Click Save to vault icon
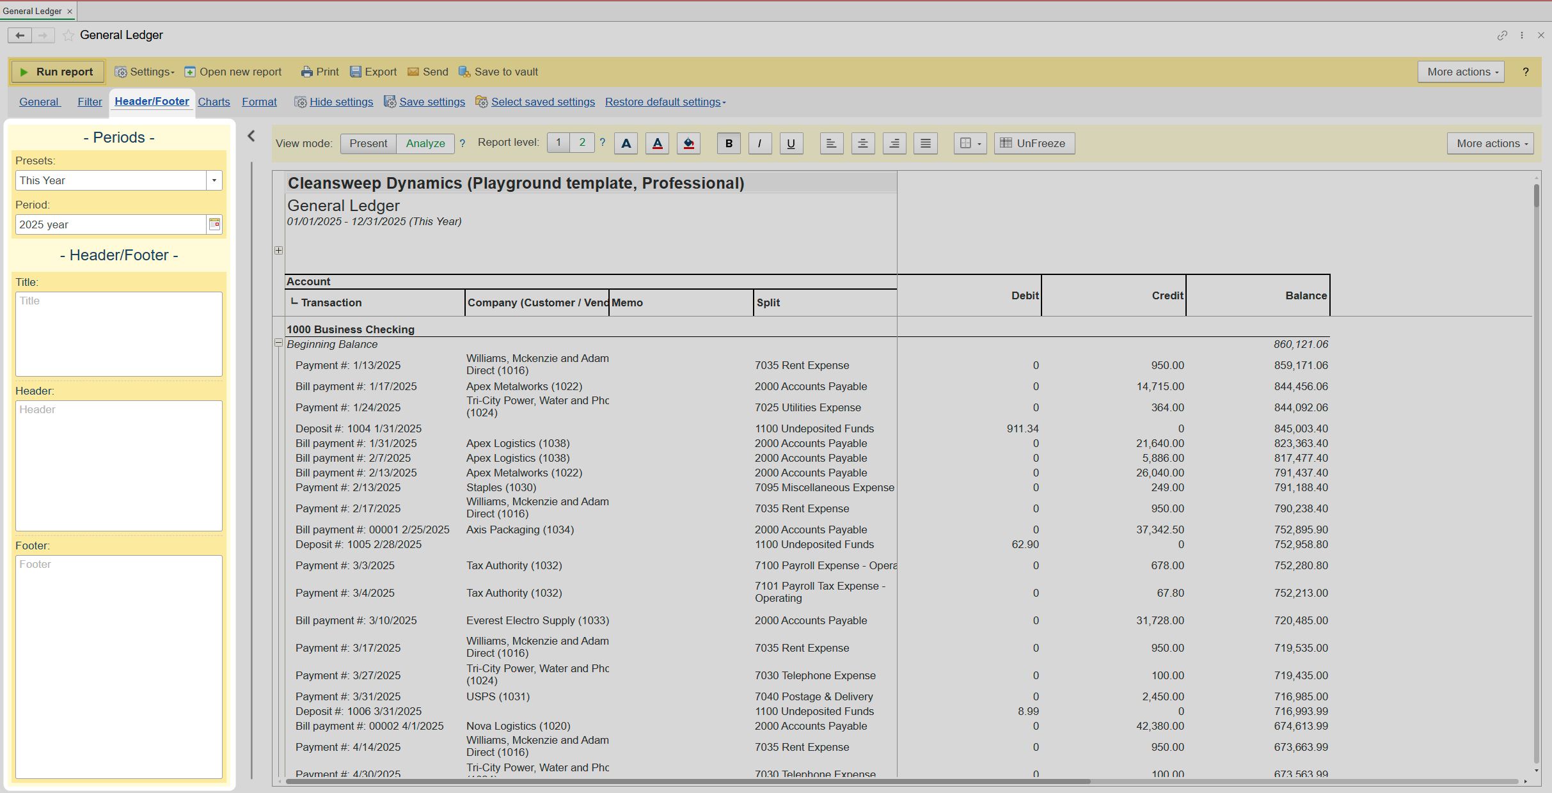Screen dimensions: 1552x793 pos(464,72)
